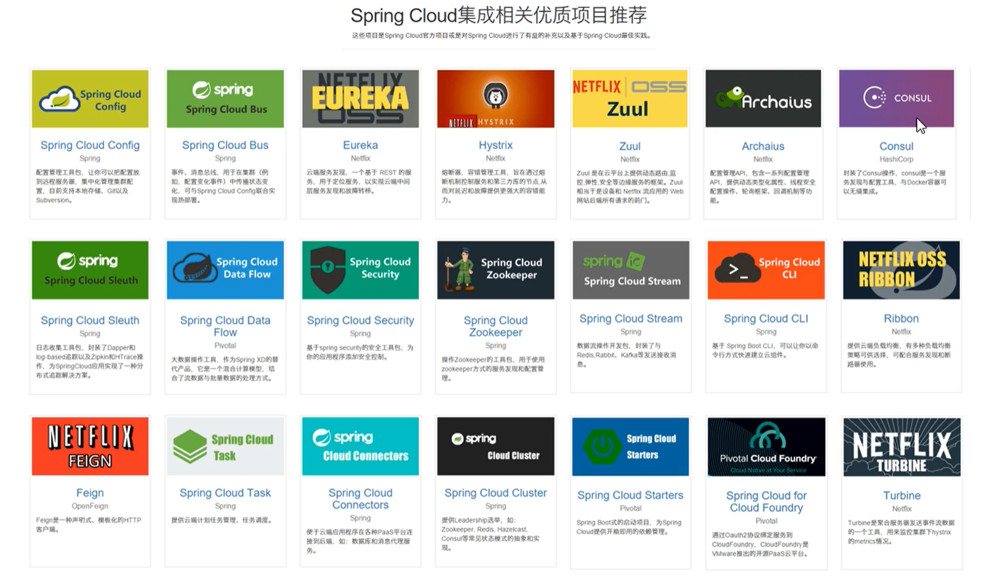Select the Netflix Turbine banner image
The height and width of the screenshot is (583, 983).
click(902, 447)
